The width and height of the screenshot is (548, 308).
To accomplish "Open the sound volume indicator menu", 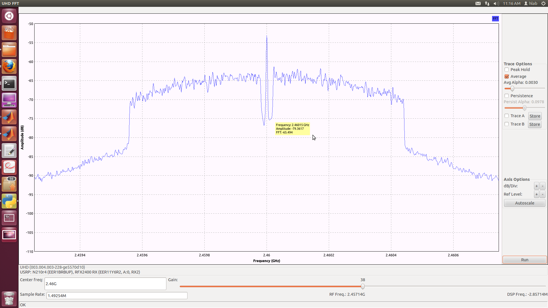I will tap(496, 3).
